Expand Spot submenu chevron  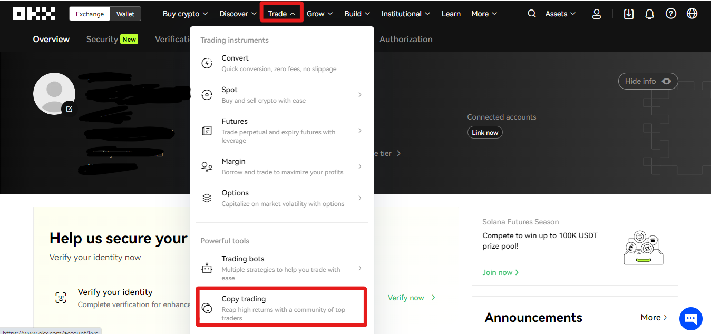coord(360,95)
